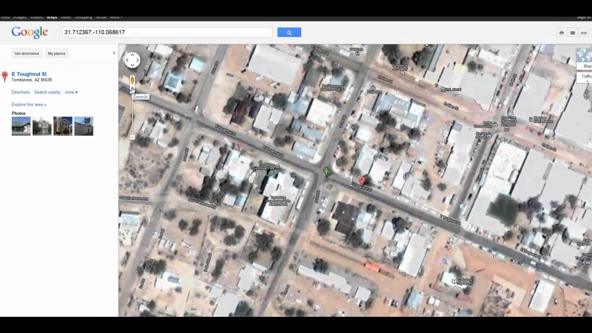Select O.K. Cafe restaurant icon
592x333 pixels.
pos(358,54)
